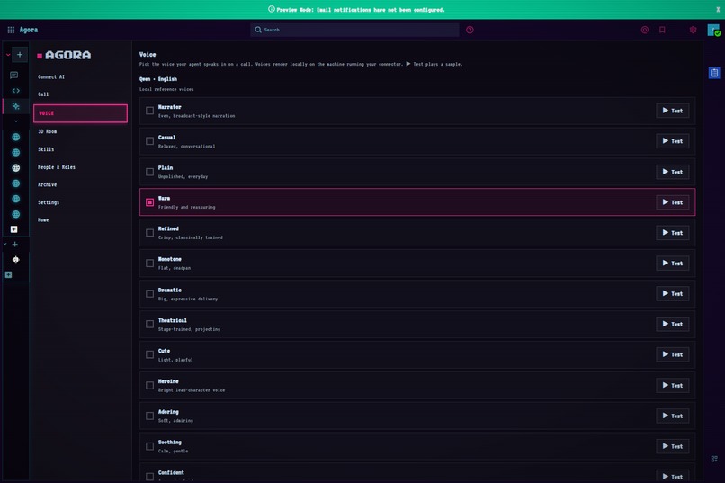Focus the Search field in top bar
The height and width of the screenshot is (483, 725).
pyautogui.click(x=354, y=30)
